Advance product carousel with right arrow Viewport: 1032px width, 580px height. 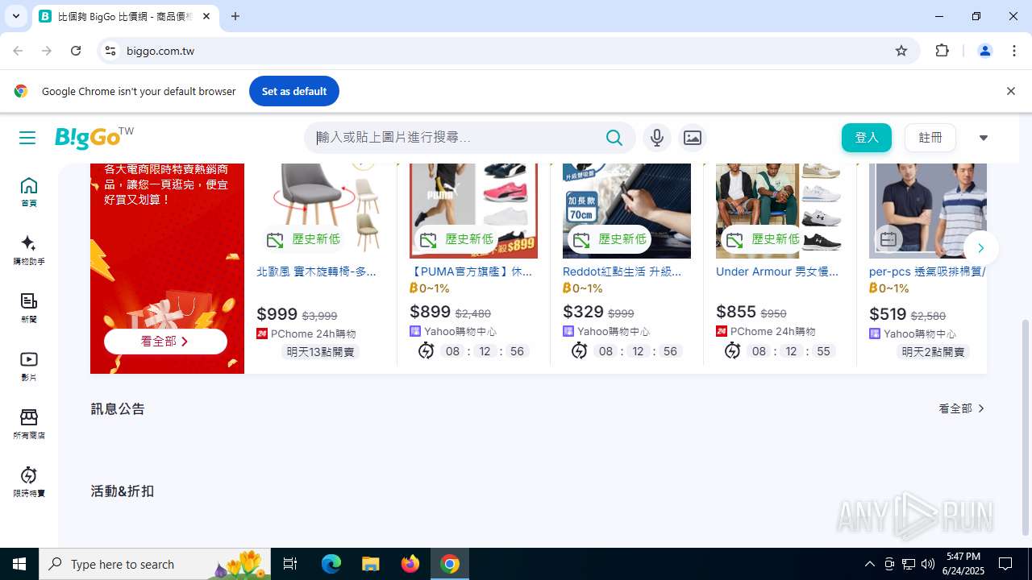980,248
